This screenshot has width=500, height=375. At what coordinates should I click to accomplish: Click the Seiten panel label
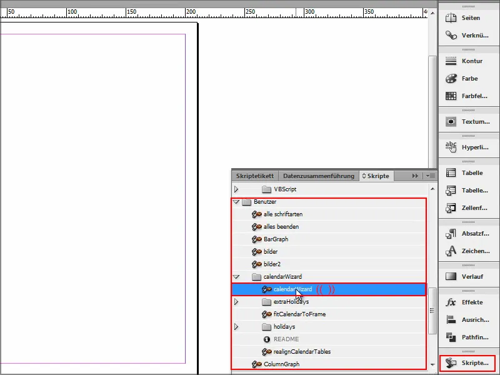[471, 18]
